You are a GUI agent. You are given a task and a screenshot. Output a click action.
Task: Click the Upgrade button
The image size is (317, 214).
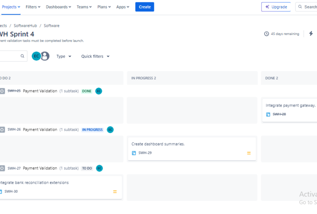pyautogui.click(x=276, y=7)
